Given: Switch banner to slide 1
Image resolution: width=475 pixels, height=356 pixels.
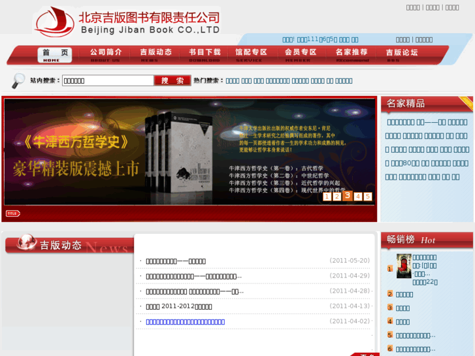Looking at the screenshot, I should 327,197.
